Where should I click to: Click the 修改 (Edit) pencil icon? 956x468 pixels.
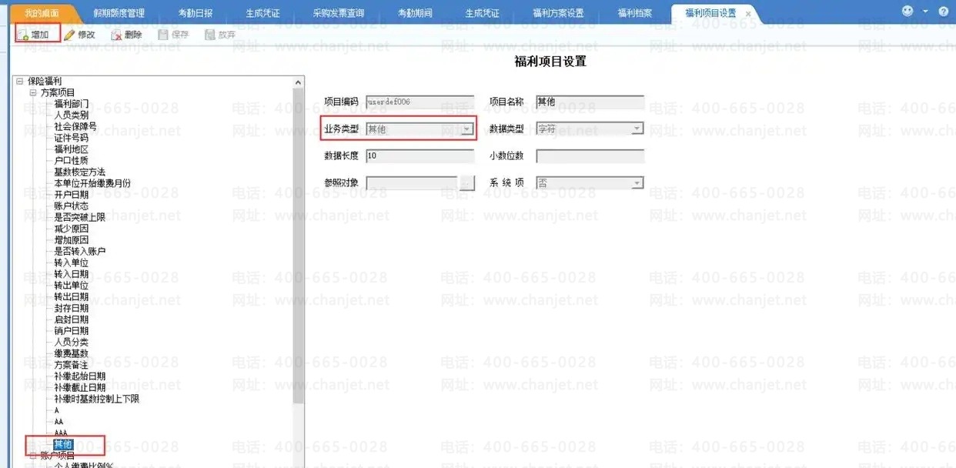[70, 35]
